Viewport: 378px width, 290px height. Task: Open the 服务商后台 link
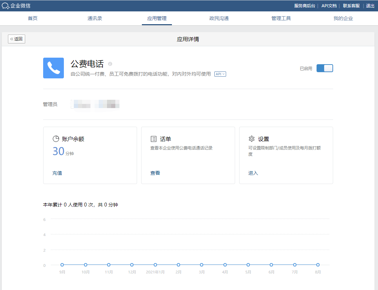coord(304,6)
